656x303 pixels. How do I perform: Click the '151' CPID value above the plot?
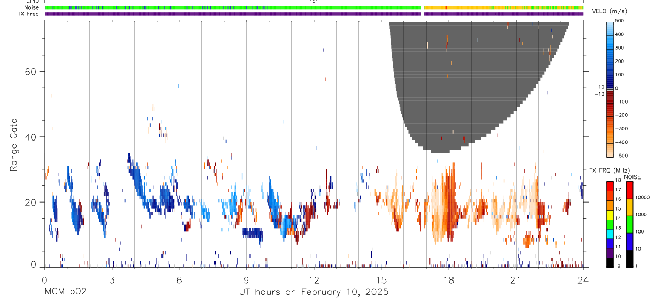[x=314, y=2]
